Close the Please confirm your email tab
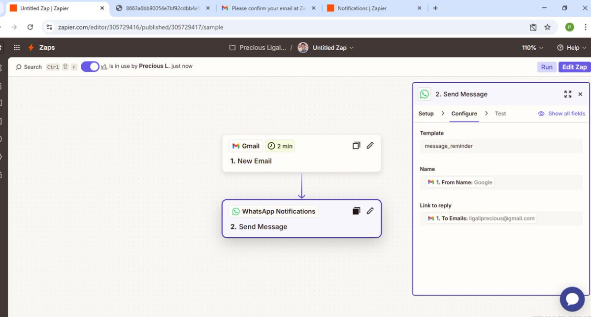The image size is (591, 317). click(314, 8)
